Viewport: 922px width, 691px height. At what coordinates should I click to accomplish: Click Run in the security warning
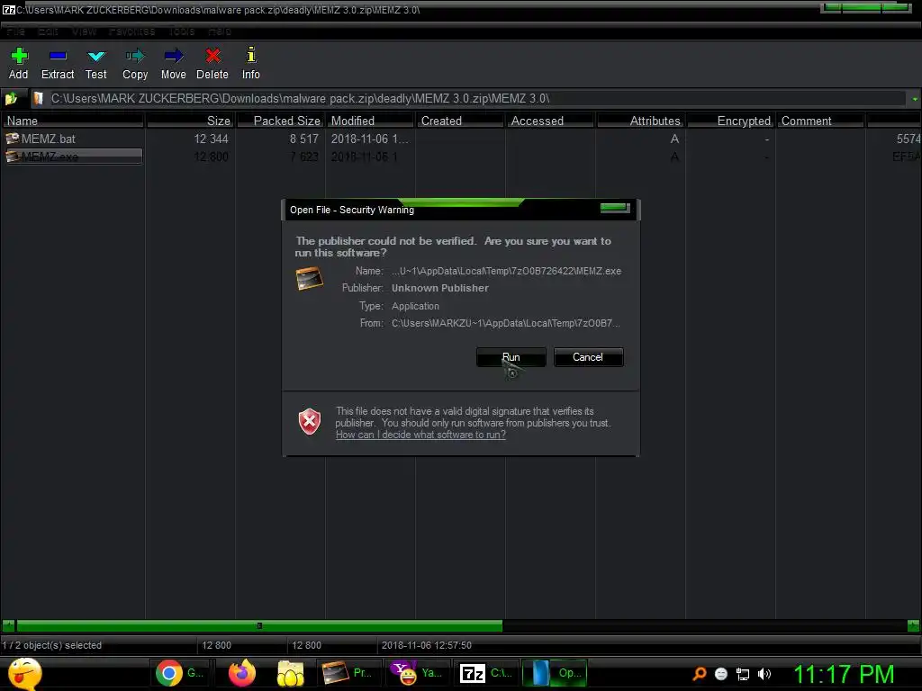(511, 357)
